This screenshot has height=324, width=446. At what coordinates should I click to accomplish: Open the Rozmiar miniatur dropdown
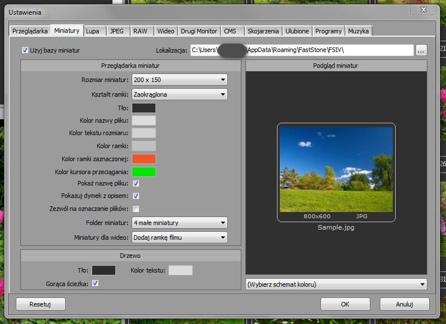[x=180, y=80]
